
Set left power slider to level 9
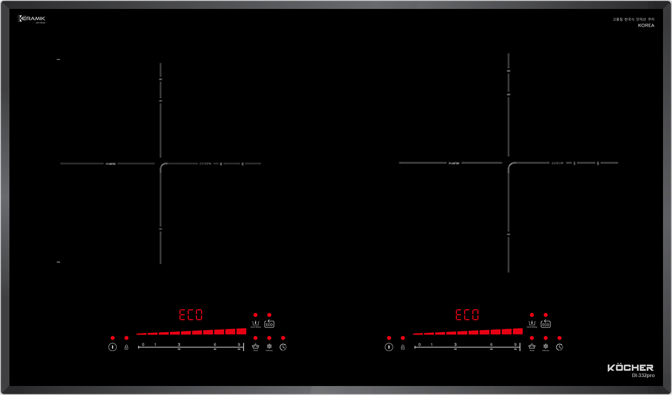239,347
